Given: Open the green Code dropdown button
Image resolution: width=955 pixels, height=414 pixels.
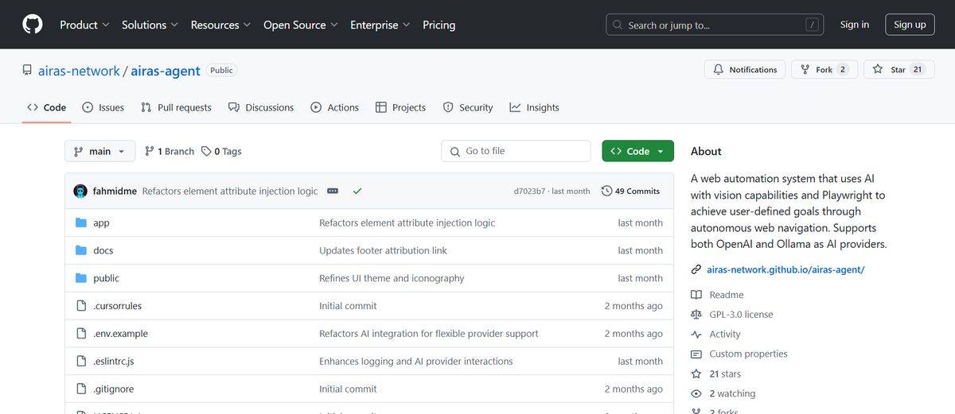Looking at the screenshot, I should tap(637, 151).
